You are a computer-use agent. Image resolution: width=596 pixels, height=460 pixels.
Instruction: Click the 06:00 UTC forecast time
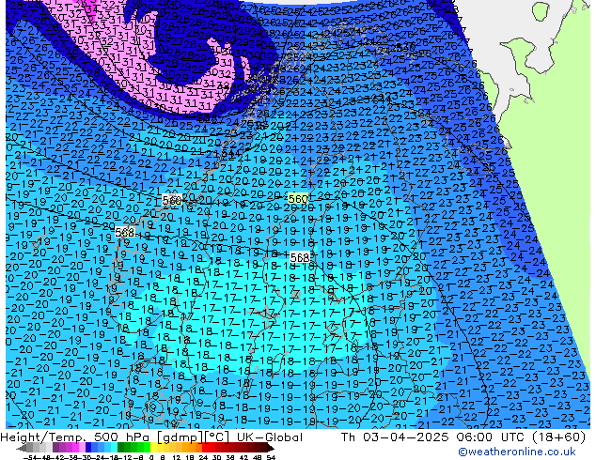492,437
